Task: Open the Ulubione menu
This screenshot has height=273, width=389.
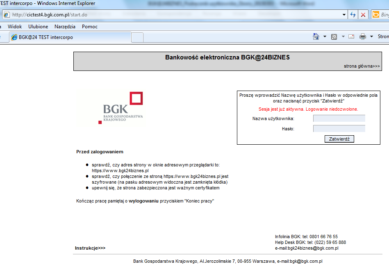Action: pyautogui.click(x=38, y=27)
